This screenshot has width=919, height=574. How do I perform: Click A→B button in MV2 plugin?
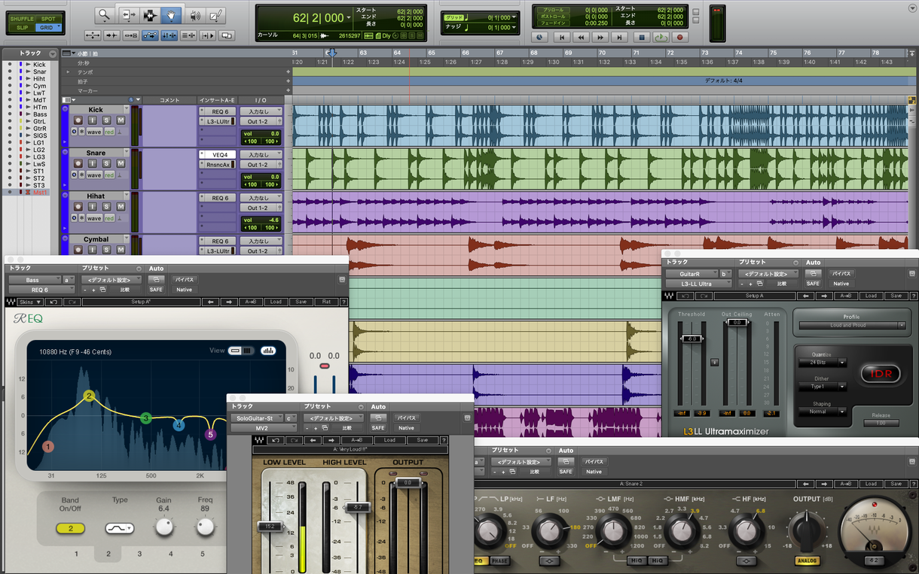coord(358,440)
